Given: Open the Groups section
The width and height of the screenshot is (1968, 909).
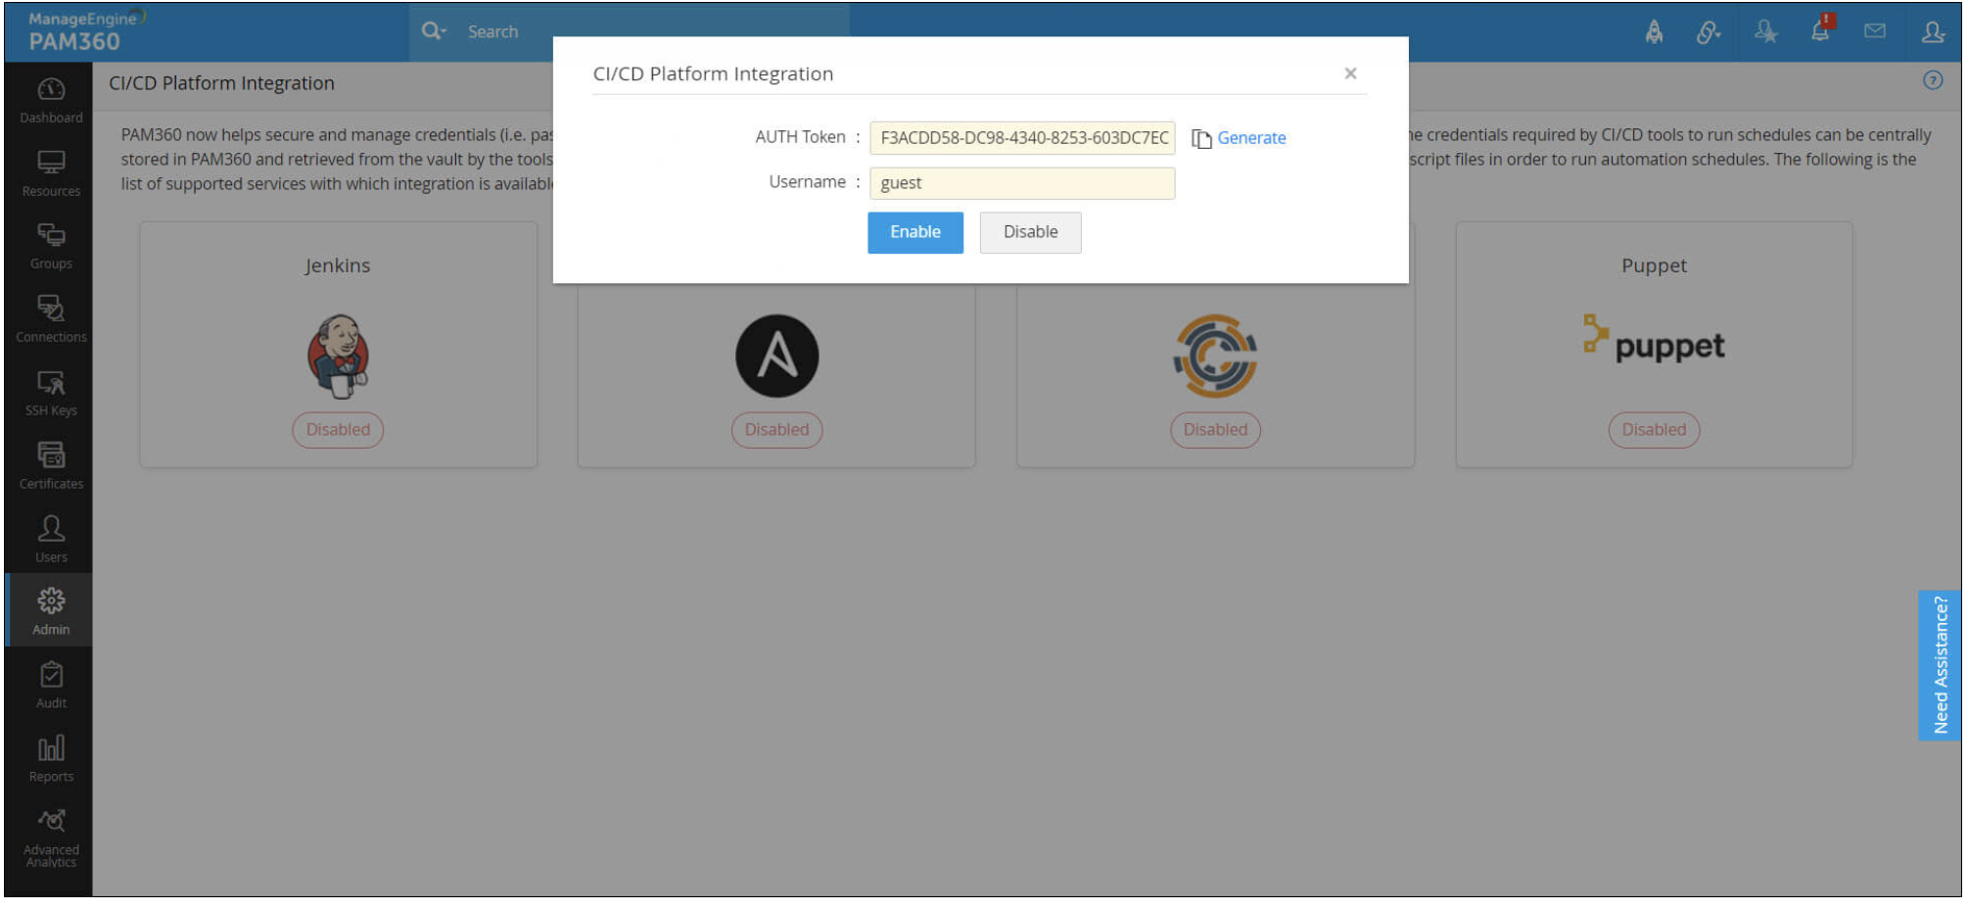Looking at the screenshot, I should [51, 247].
